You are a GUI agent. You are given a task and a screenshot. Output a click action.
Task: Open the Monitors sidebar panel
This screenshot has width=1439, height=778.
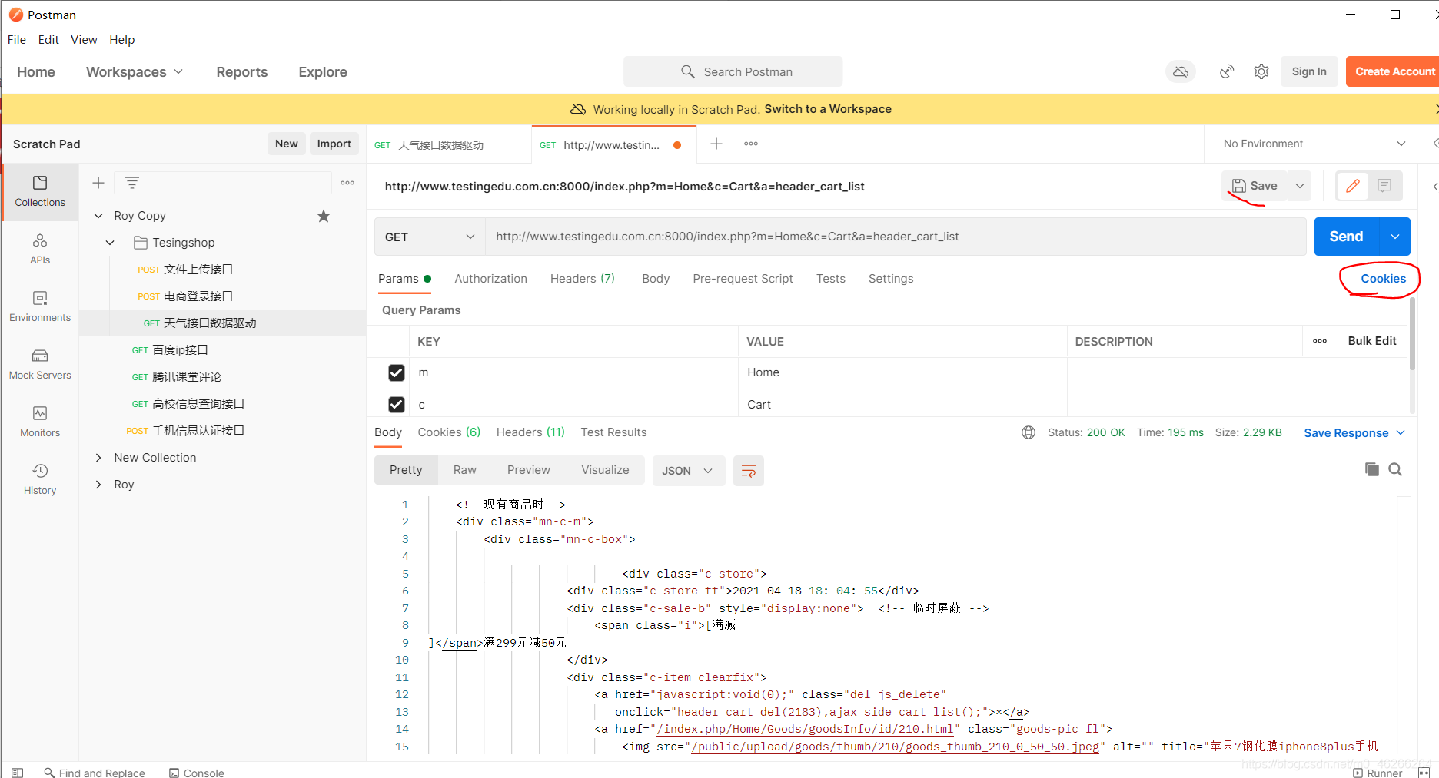pos(40,422)
